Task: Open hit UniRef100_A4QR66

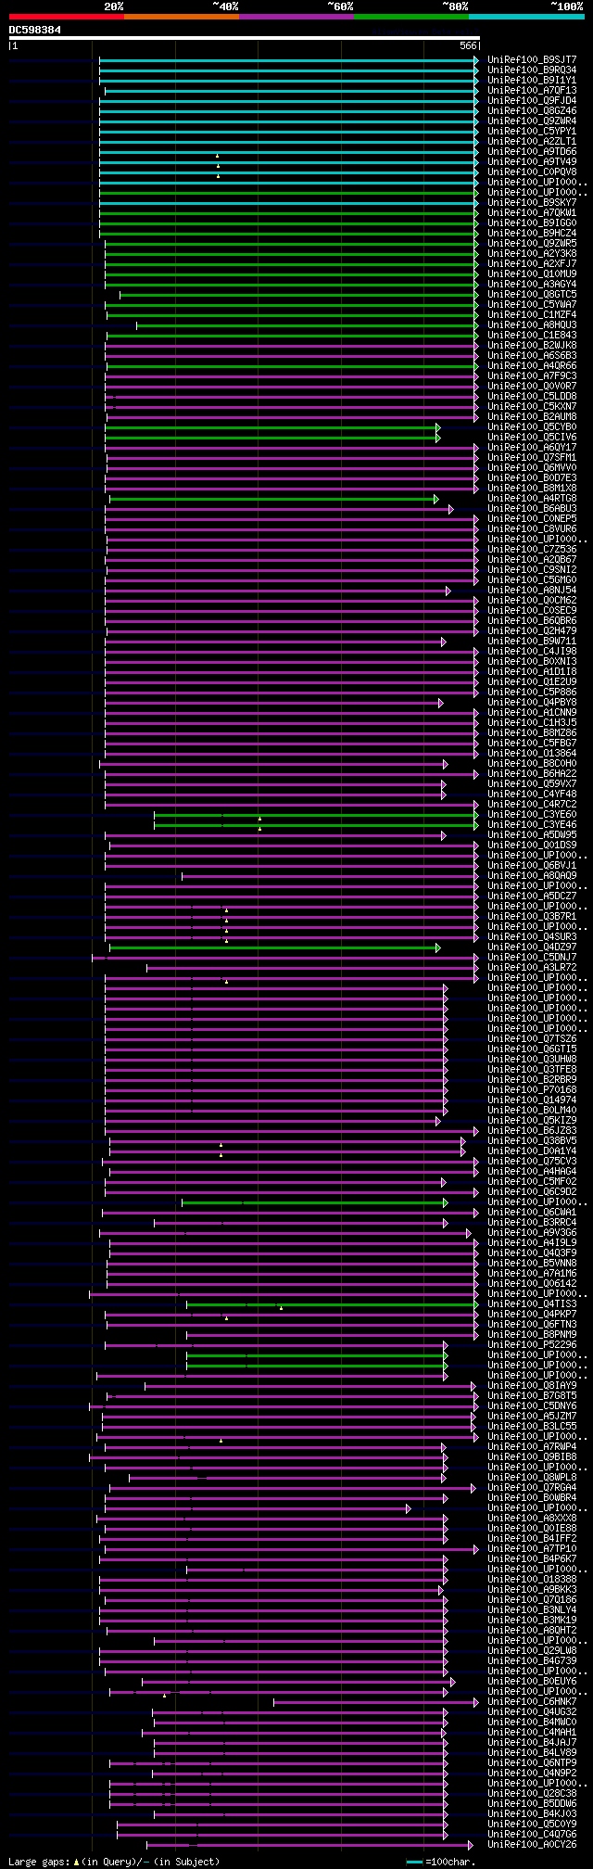Action: (532, 366)
